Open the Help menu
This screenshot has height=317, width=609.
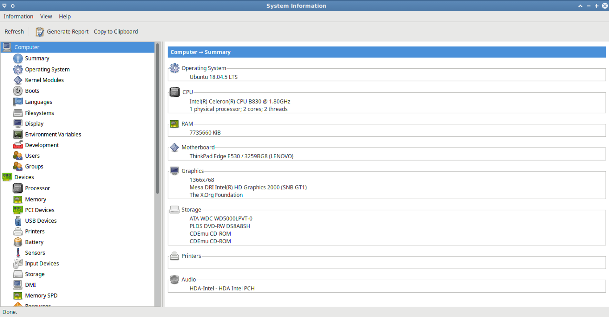(x=65, y=16)
